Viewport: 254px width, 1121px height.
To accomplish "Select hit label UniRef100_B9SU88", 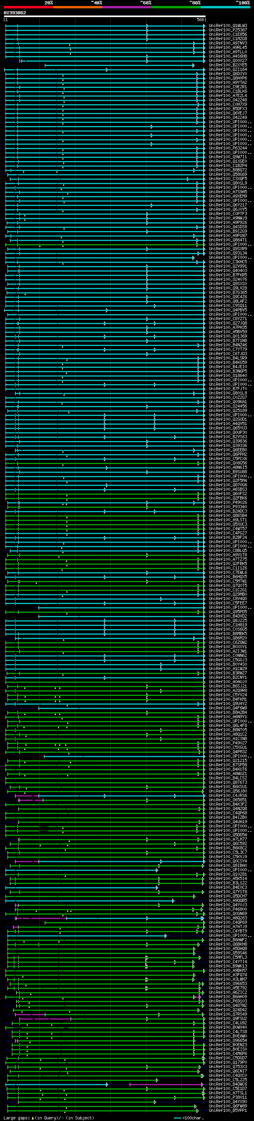I will (x=228, y=471).
